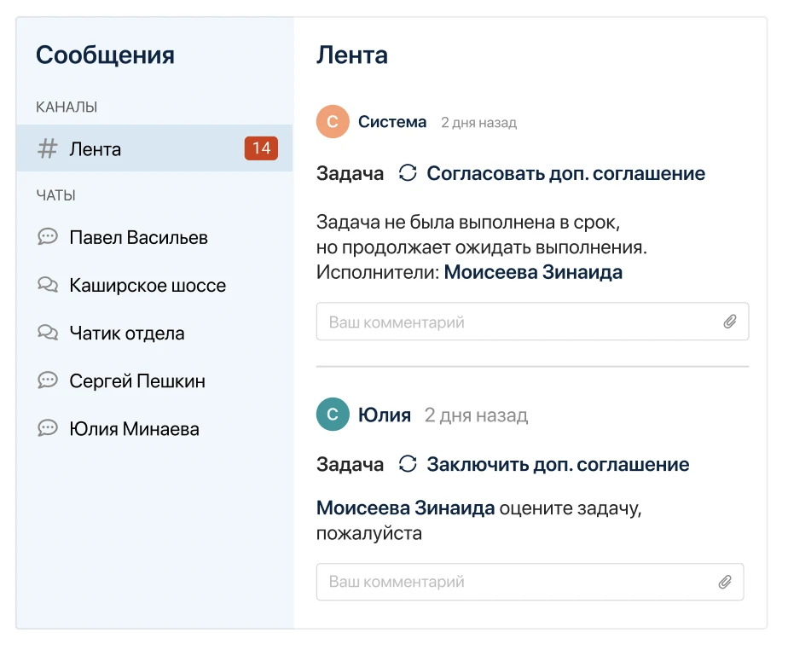
Task: Click the group chat icon beside Чатик отдела
Action: [47, 333]
